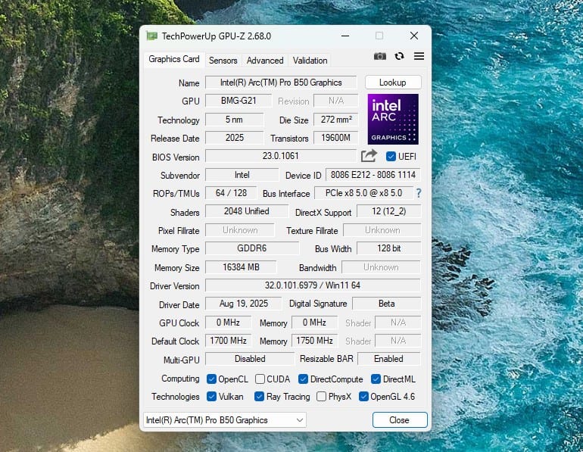Click the Driver Date value Aug 19, 2025
Screen dimensions: 583x452
[244, 304]
